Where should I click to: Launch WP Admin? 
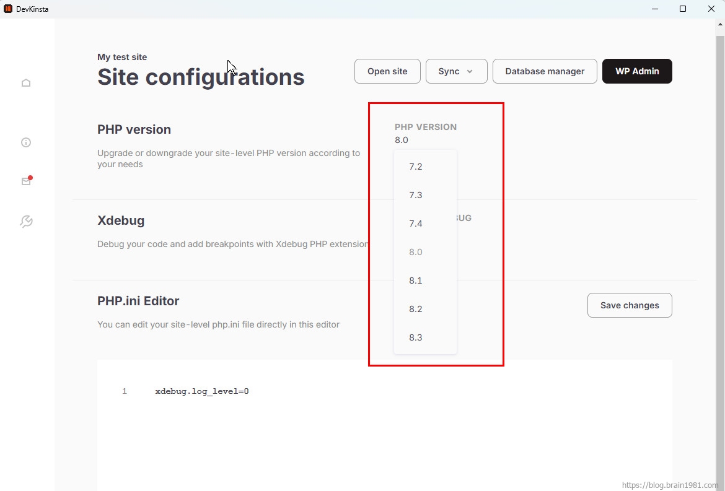tap(637, 71)
